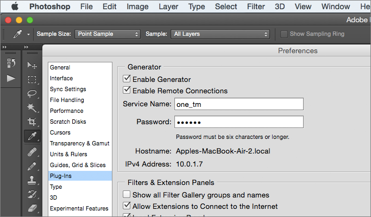This screenshot has width=371, height=217.
Task: Select the History Brush tool
Action: click(32, 194)
